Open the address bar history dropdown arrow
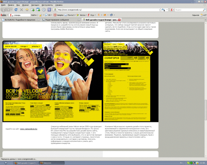207x165 pixels. click(167, 10)
